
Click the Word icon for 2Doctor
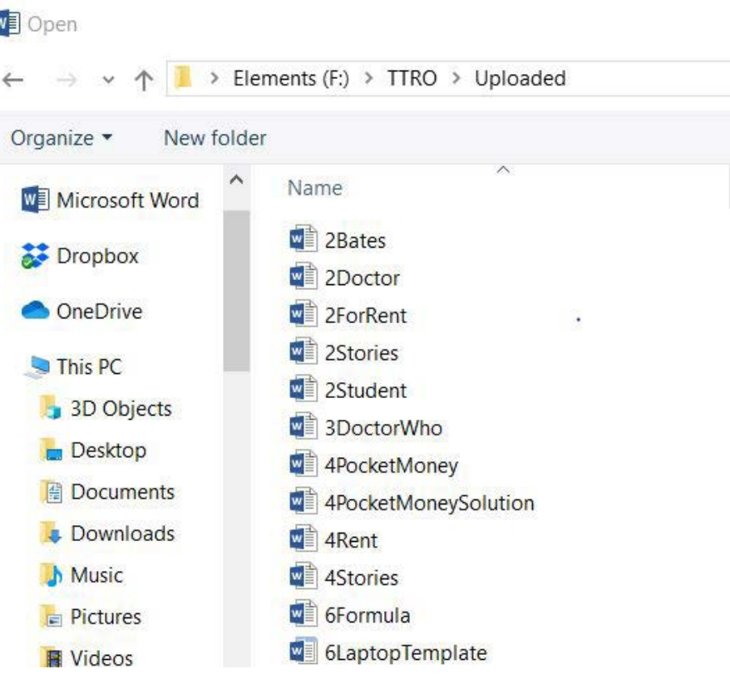[303, 278]
